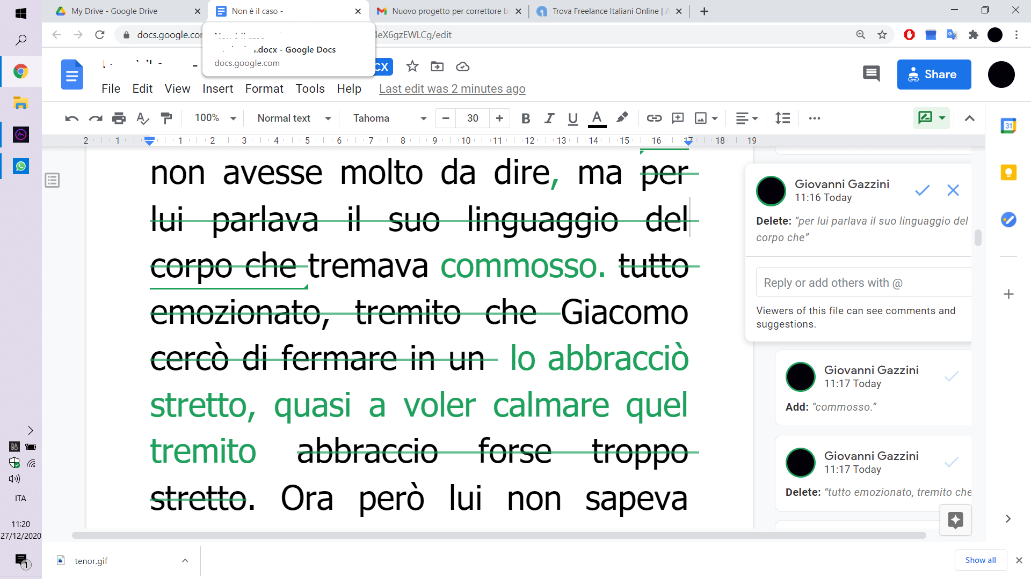Click the text color A swatch
Image resolution: width=1031 pixels, height=579 pixels.
pos(597,118)
